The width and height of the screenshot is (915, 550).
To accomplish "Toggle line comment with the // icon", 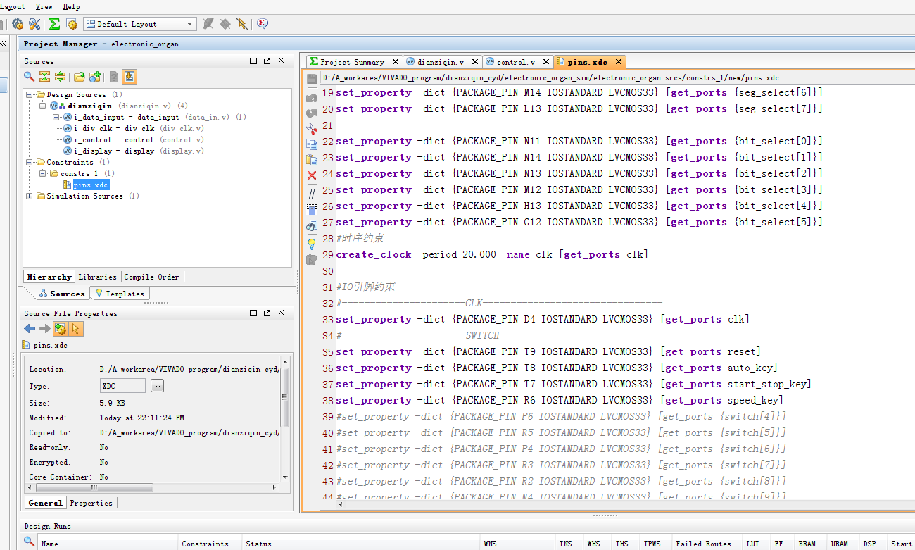I will click(312, 194).
